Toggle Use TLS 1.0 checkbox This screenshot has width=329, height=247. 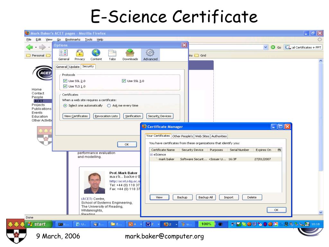pos(65,86)
